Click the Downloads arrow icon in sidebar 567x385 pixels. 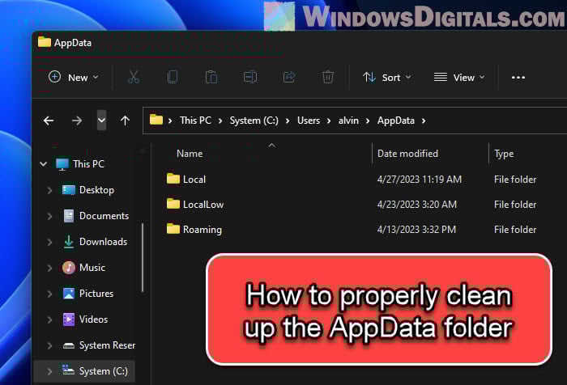(x=69, y=242)
